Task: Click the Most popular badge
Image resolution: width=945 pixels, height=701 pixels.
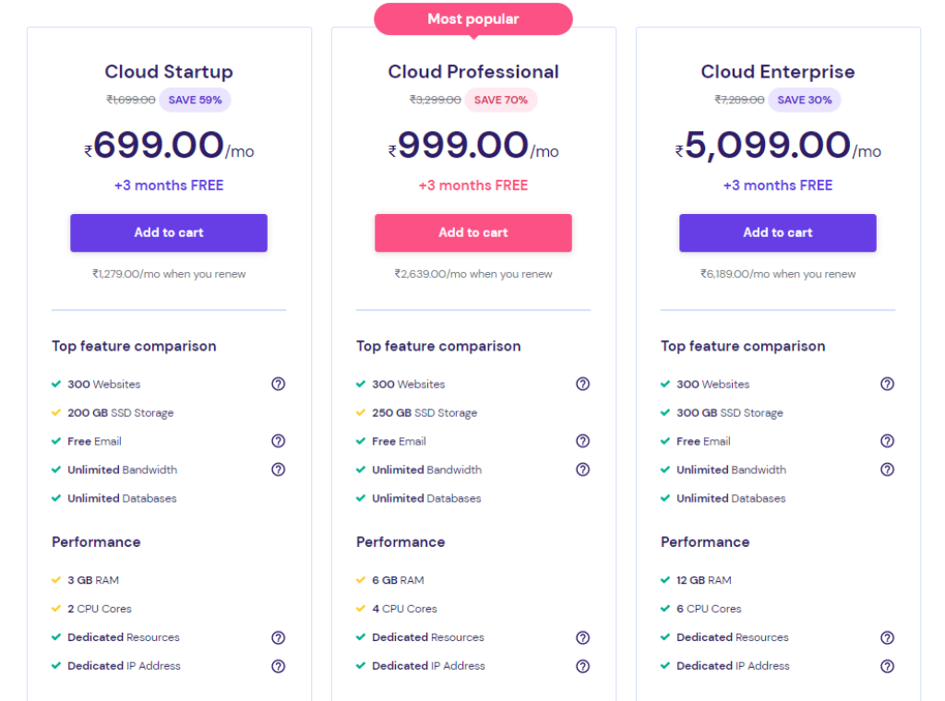Action: pos(473,19)
